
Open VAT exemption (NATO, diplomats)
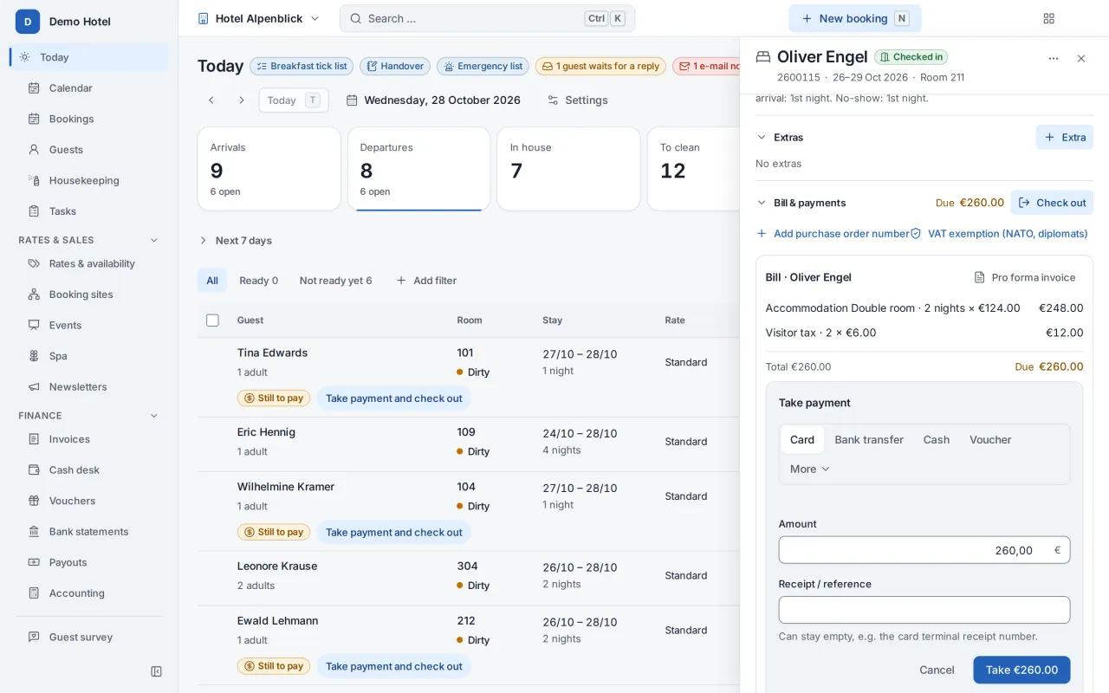coord(999,233)
